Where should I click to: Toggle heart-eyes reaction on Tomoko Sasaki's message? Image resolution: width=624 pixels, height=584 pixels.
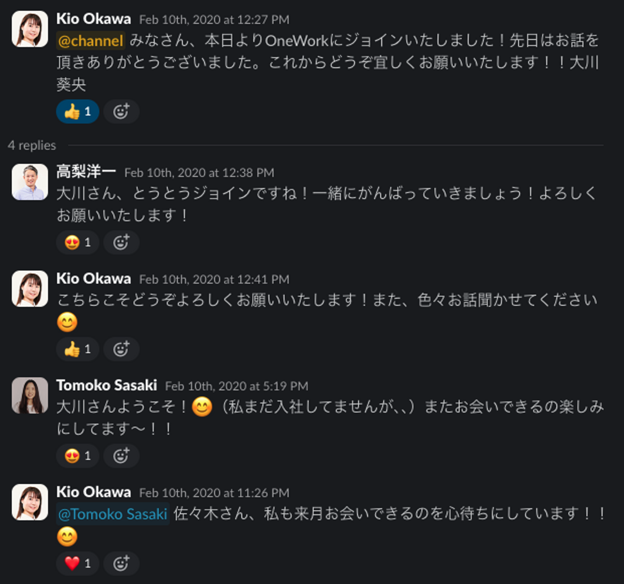pyautogui.click(x=78, y=456)
